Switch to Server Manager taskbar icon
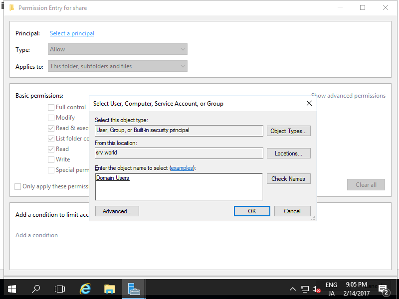Viewport: 399px width, 299px height. tap(134, 289)
